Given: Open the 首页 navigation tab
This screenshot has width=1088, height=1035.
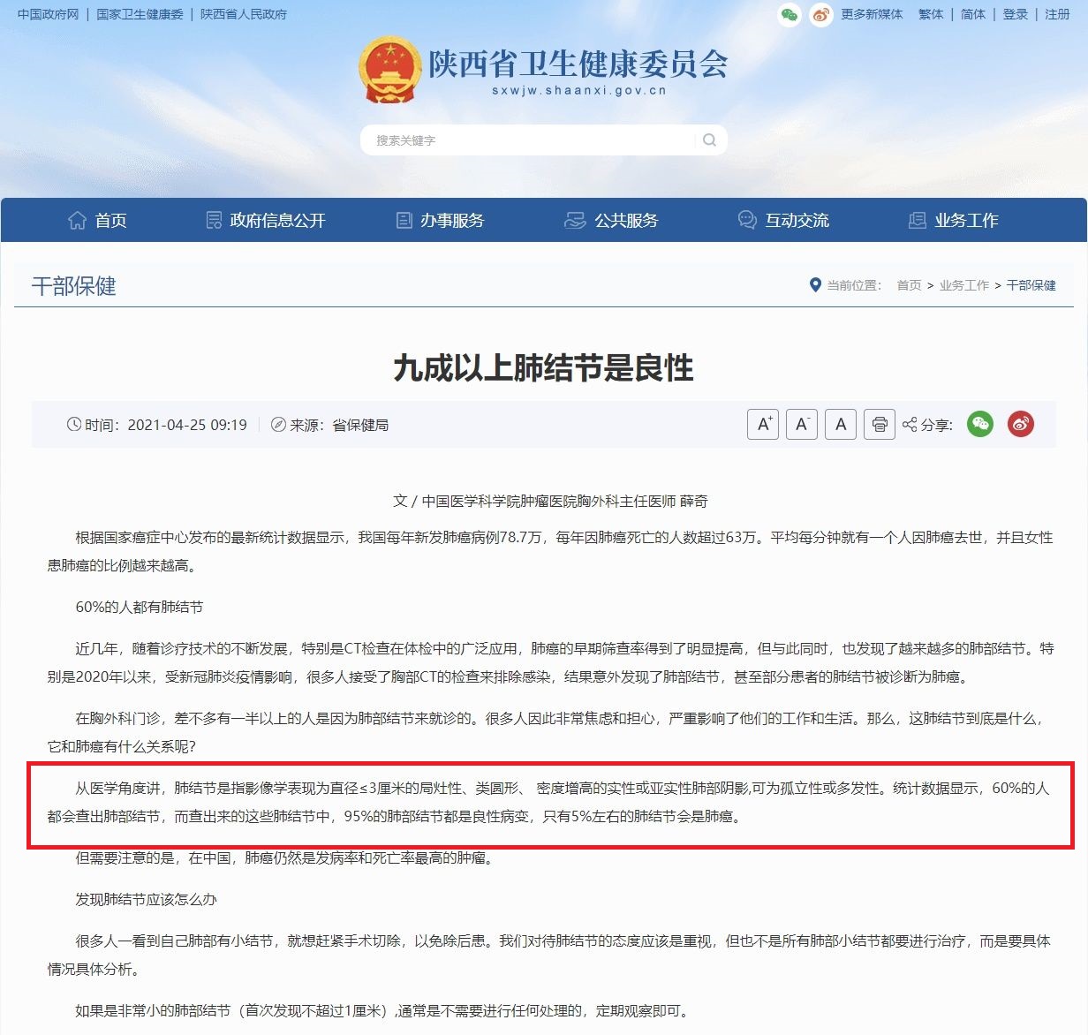Looking at the screenshot, I should point(98,221).
